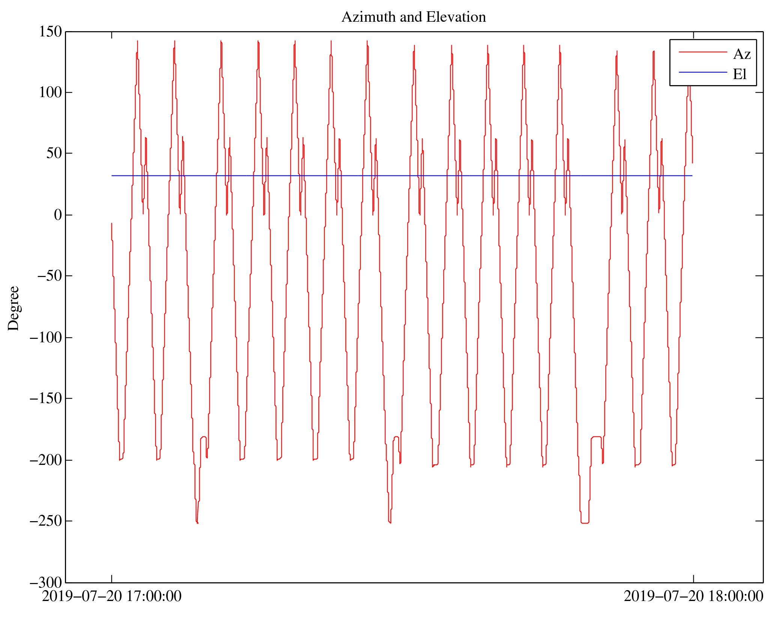Click the 150 y-axis tick label
774x631 pixels.
pyautogui.click(x=50, y=32)
